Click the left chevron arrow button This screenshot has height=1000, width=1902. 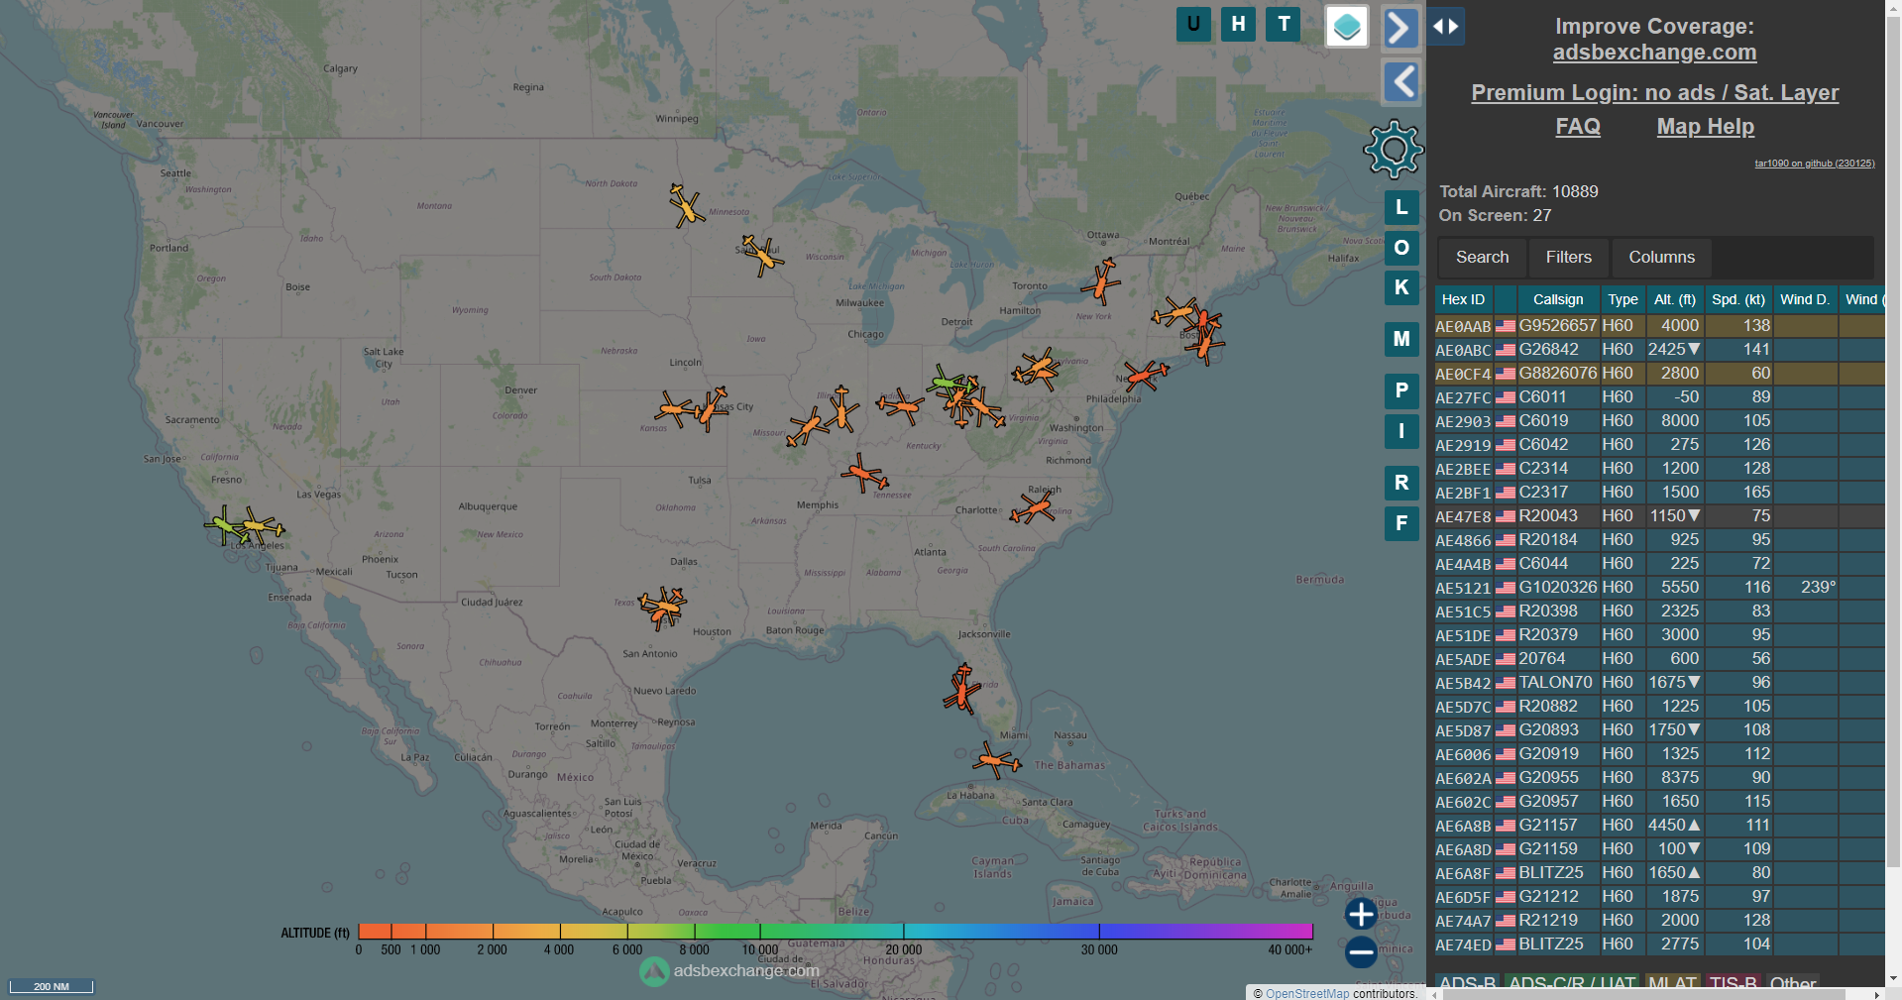coord(1400,82)
